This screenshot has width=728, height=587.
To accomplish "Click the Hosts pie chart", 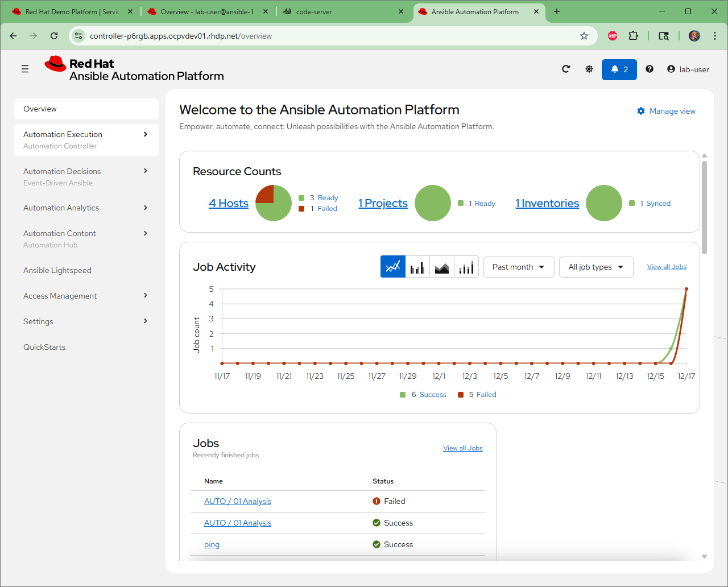I will pos(274,203).
